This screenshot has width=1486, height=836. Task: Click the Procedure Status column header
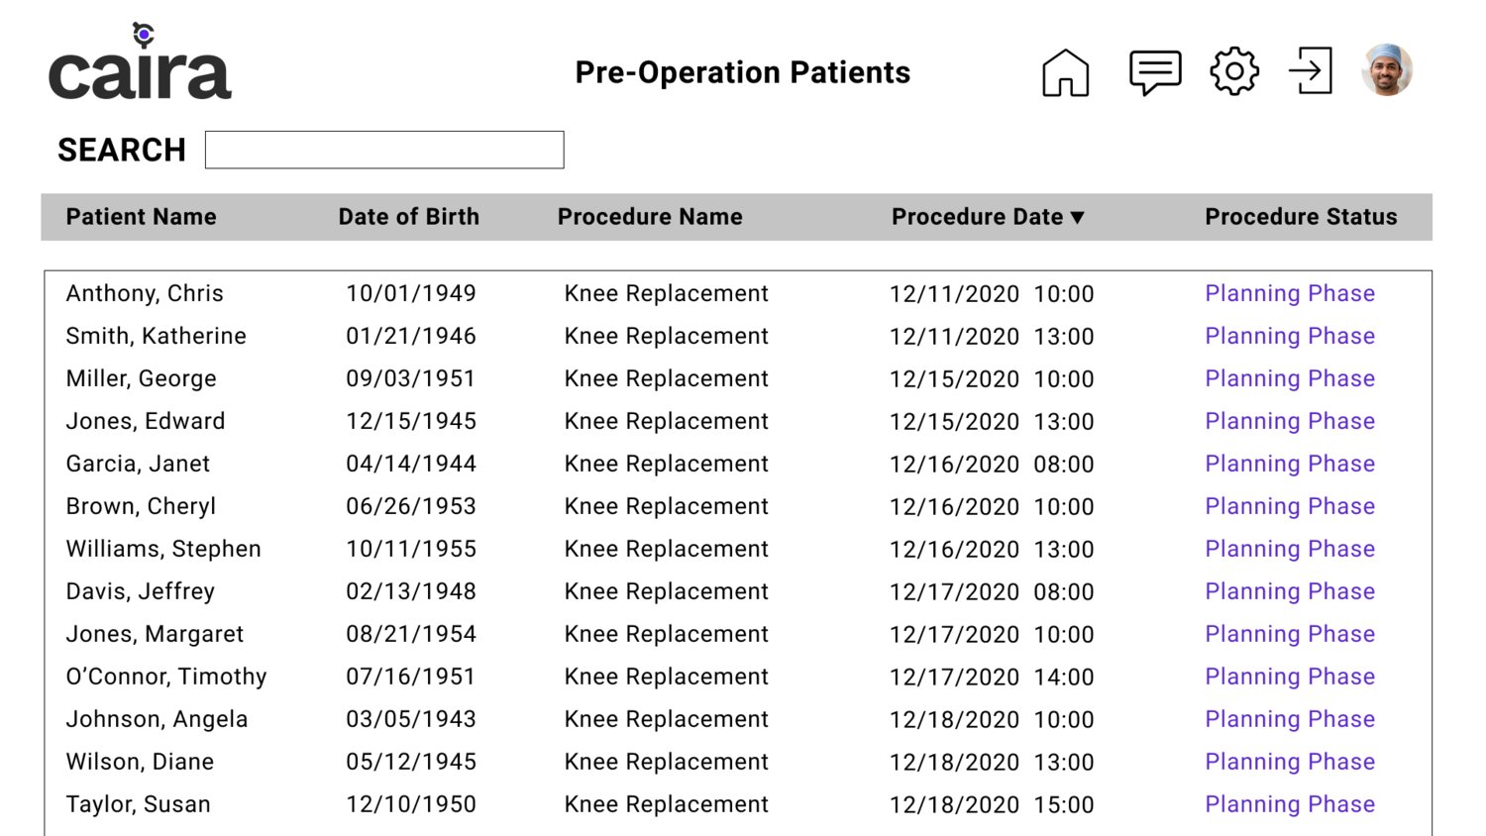1301,217
